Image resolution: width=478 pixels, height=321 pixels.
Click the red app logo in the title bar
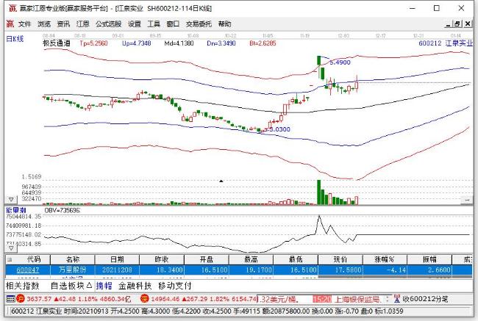point(13,8)
